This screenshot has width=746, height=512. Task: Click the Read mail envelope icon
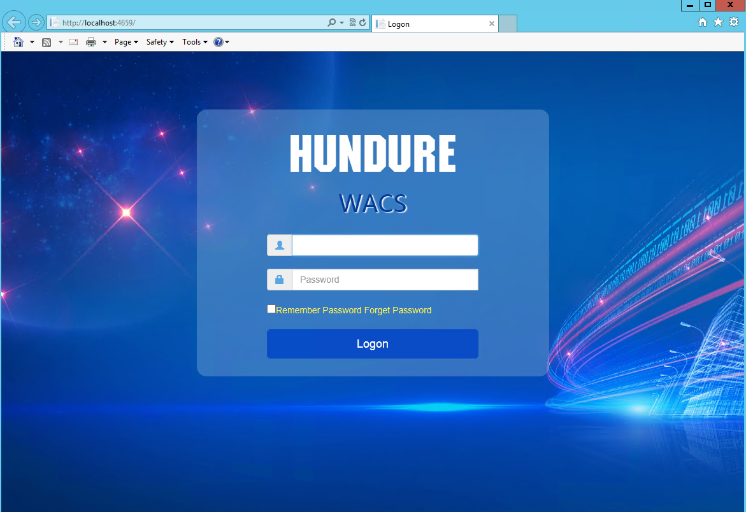click(x=73, y=42)
